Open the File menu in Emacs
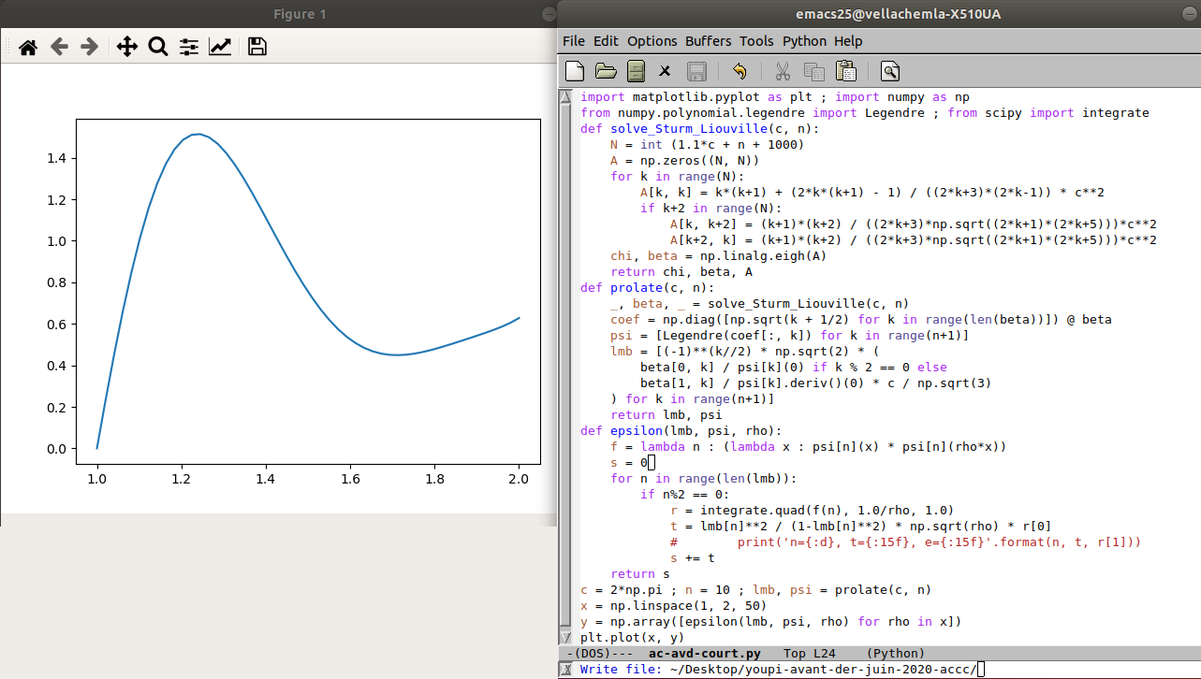The image size is (1201, 679). tap(573, 41)
